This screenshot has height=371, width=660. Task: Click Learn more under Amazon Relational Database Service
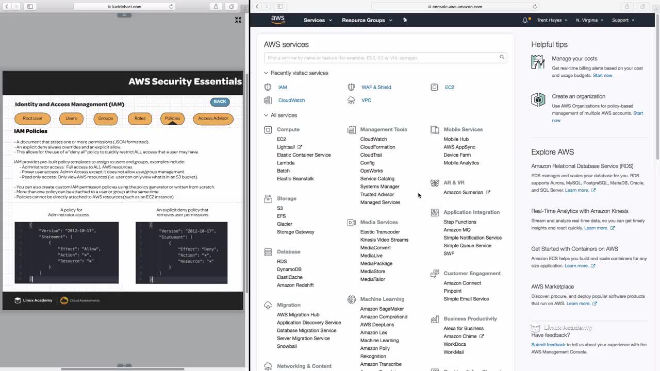tap(580, 190)
